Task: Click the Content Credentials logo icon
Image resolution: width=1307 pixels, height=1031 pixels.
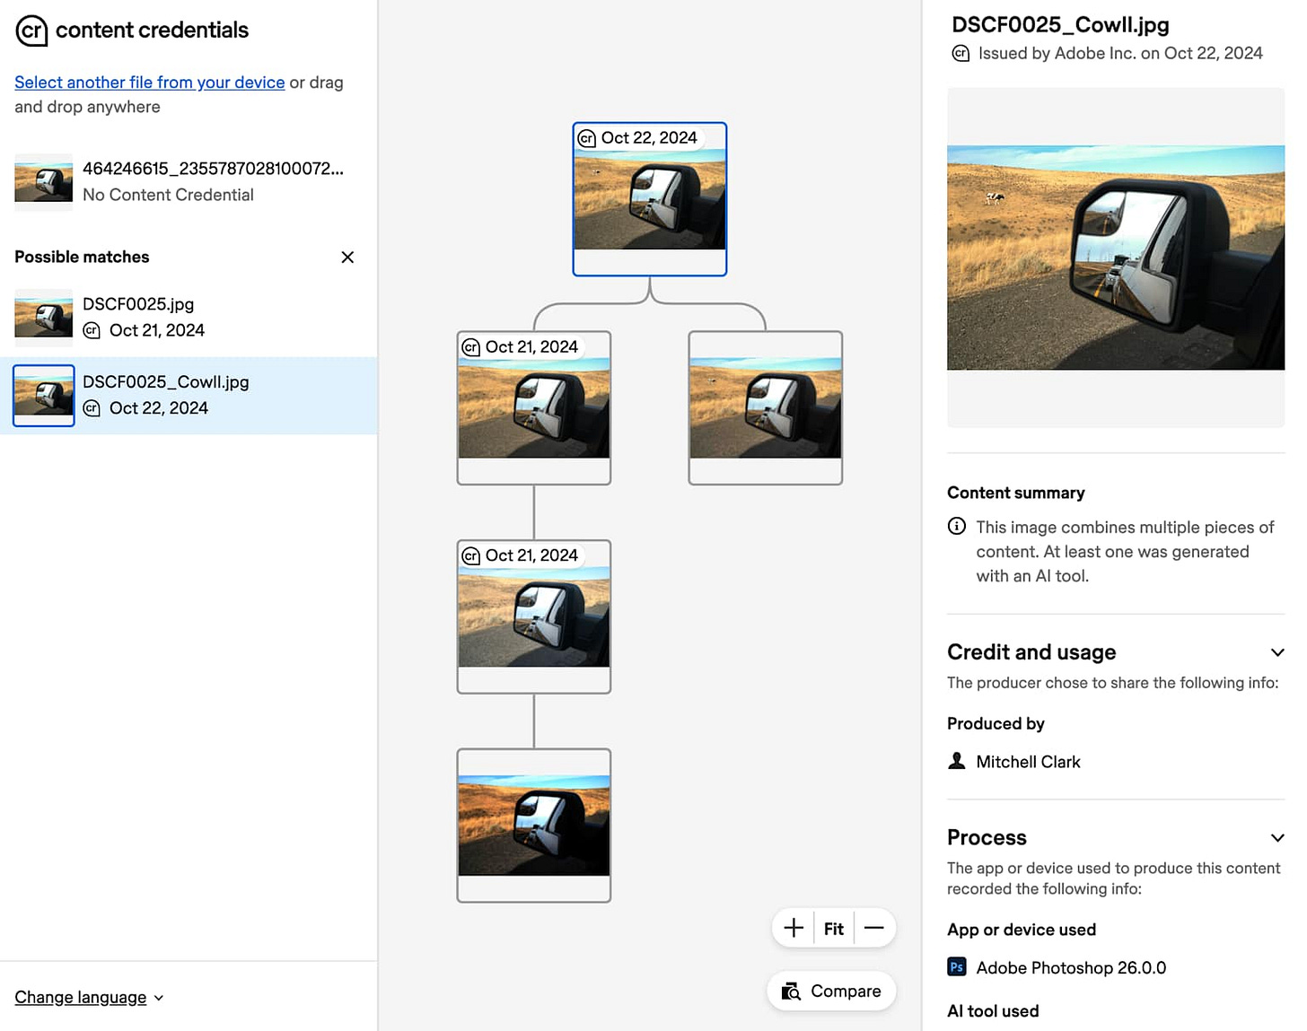Action: tap(31, 31)
